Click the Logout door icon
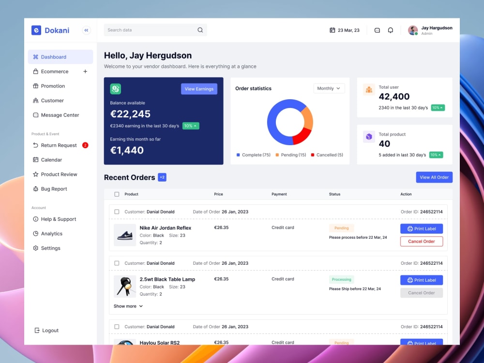Screen dimensions: 484x363 pyautogui.click(x=37, y=330)
